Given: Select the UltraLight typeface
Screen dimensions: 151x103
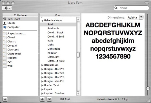Looking at the screenshot, I should pyautogui.click(x=58, y=57).
